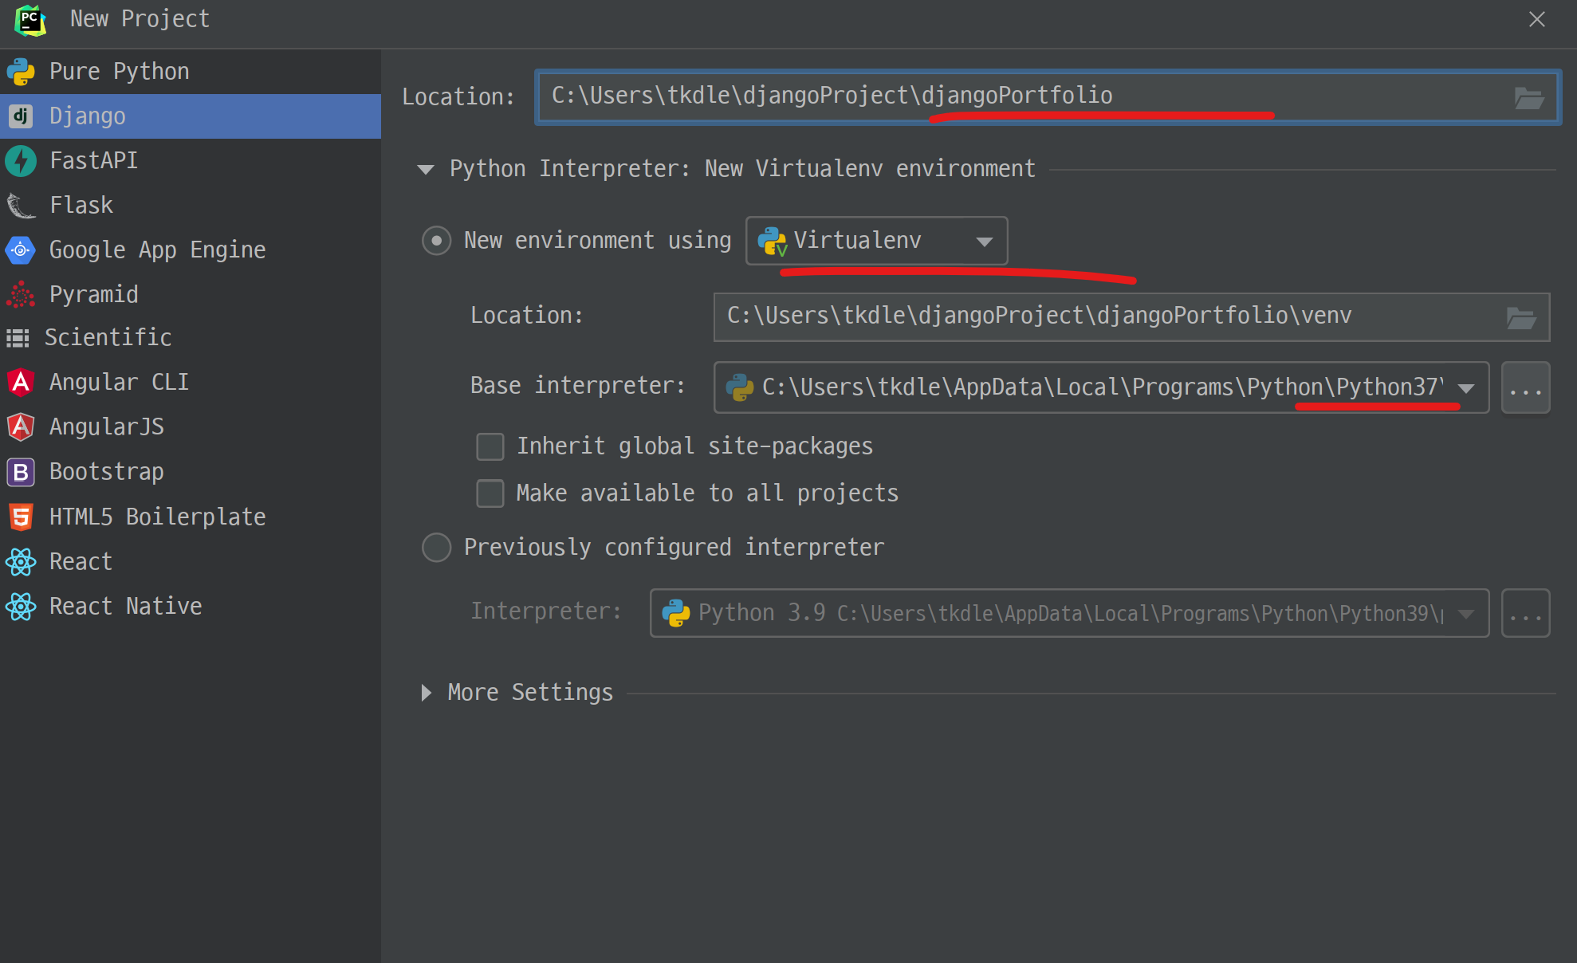Image resolution: width=1577 pixels, height=963 pixels.
Task: Click the Angular CLI logo icon
Action: 21,383
